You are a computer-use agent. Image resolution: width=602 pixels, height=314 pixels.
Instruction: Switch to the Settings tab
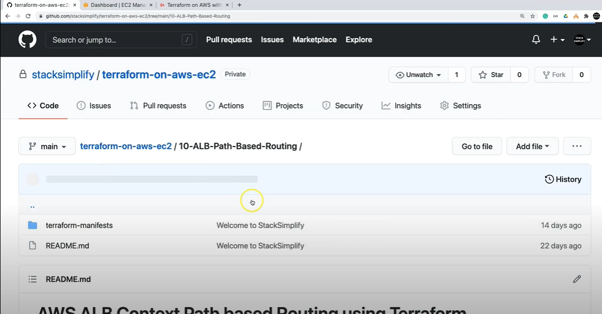(x=460, y=106)
